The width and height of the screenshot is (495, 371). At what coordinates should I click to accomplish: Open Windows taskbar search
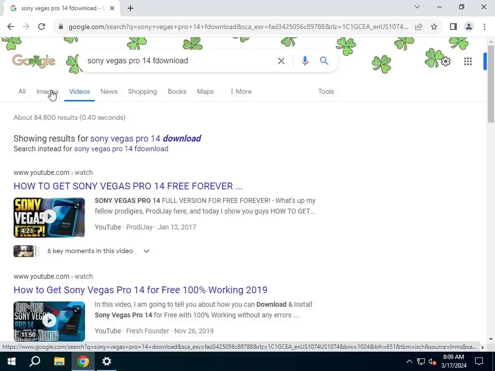pyautogui.click(x=35, y=361)
